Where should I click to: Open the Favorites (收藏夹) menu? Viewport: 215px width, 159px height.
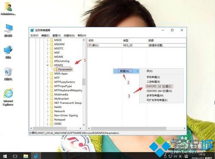(69, 36)
